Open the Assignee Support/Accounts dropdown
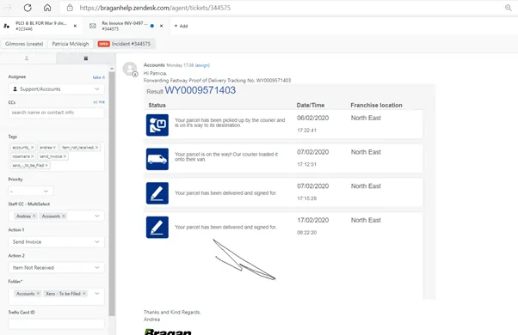Viewport: 518px width, 335px height. tap(56, 89)
